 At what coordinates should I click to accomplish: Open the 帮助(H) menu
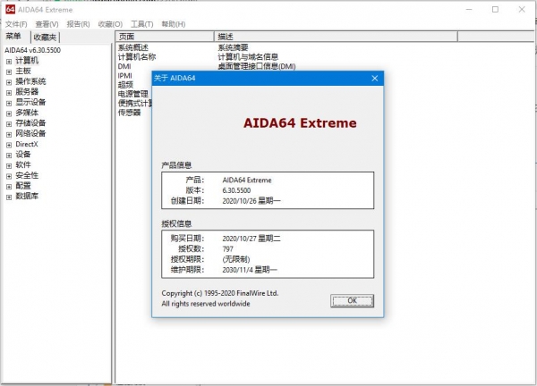(x=174, y=24)
